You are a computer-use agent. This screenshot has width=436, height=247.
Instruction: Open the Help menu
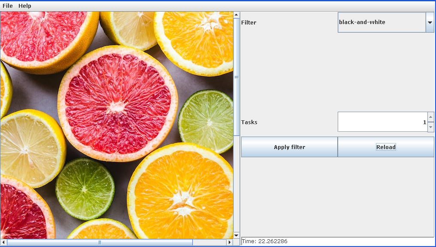pos(25,6)
